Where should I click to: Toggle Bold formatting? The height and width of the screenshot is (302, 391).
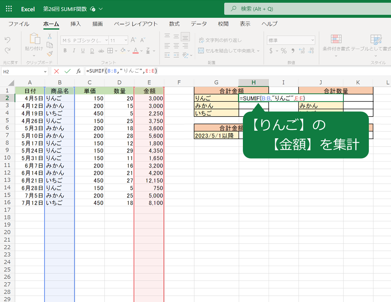coord(65,51)
